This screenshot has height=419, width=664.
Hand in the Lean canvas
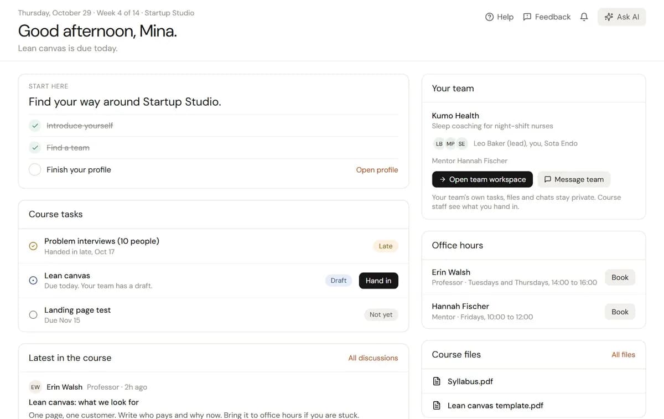[x=378, y=281]
